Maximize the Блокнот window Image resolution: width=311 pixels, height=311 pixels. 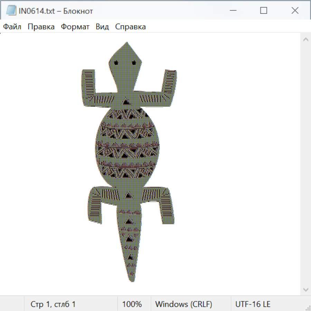tap(263, 11)
